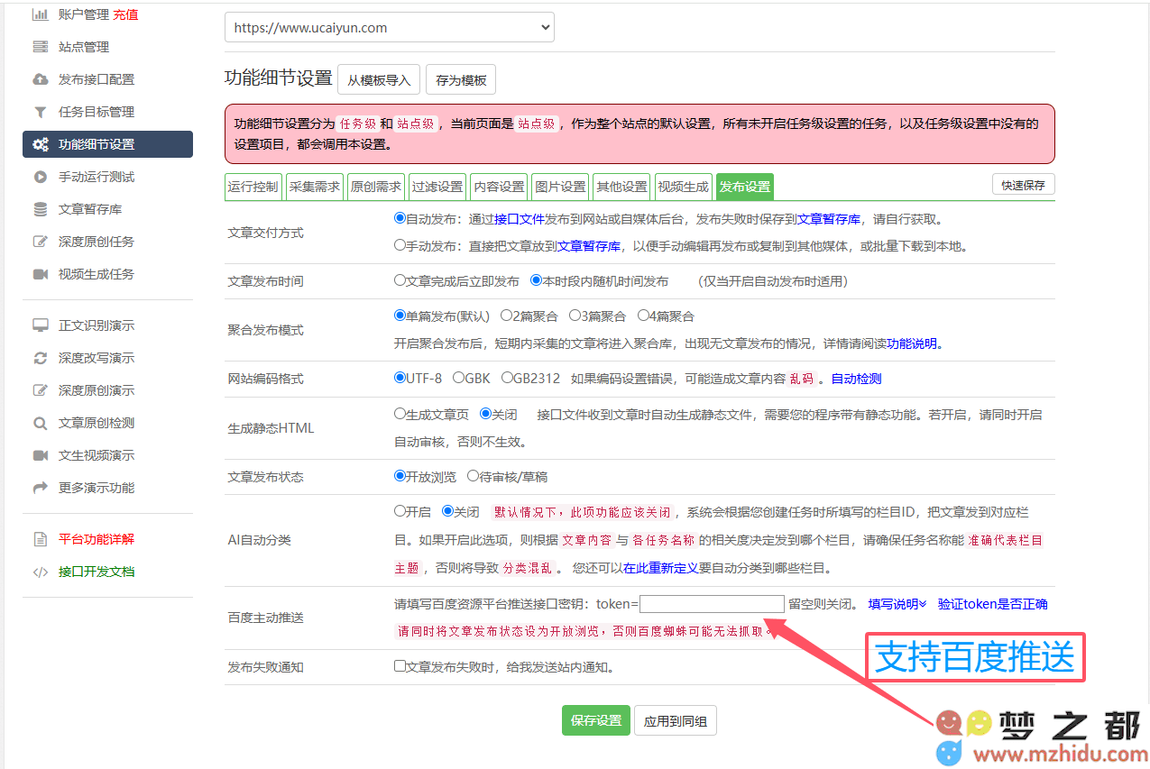Click the 自动检测 encoding link
The image size is (1150, 769).
(x=856, y=379)
